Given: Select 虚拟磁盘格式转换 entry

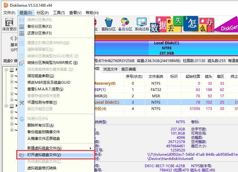Looking at the screenshot, I should click(x=42, y=168).
